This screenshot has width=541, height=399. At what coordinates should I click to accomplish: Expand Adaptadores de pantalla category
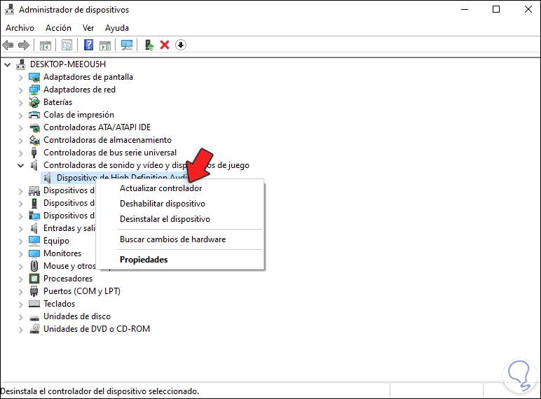click(x=21, y=78)
